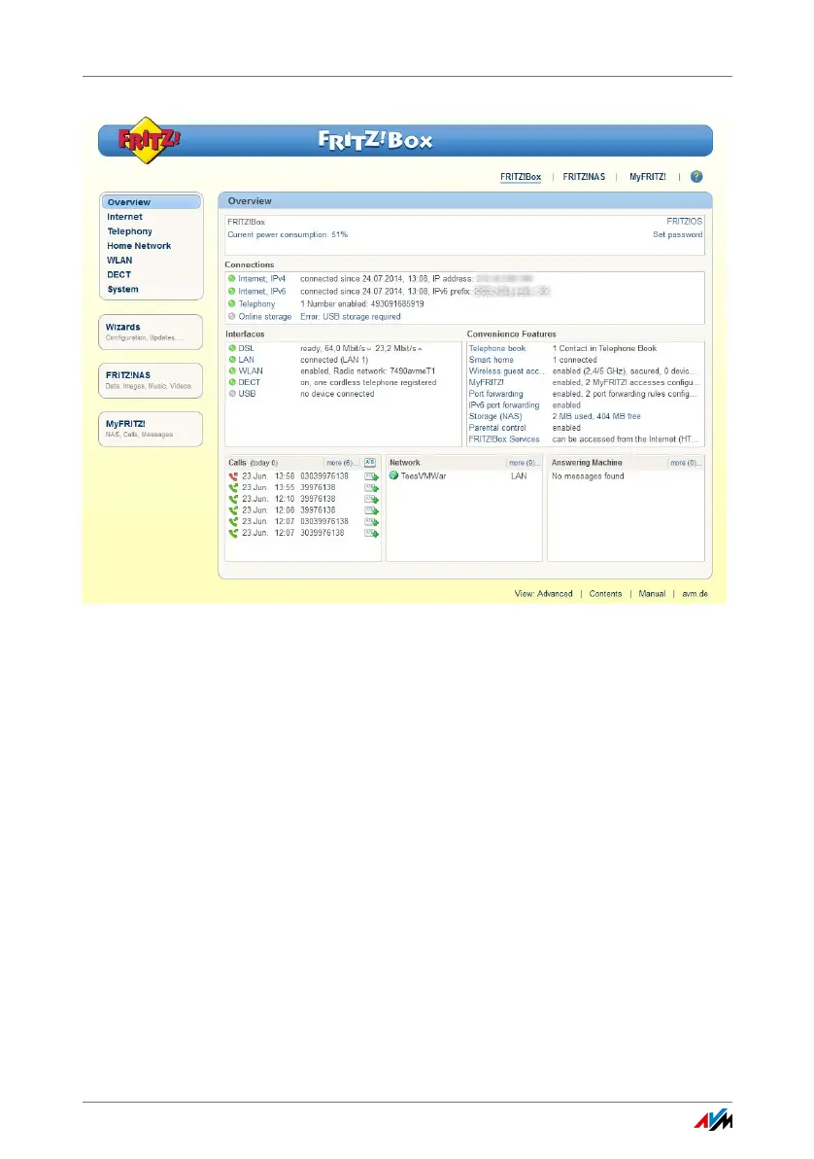Show more entries in Network list

525,463
